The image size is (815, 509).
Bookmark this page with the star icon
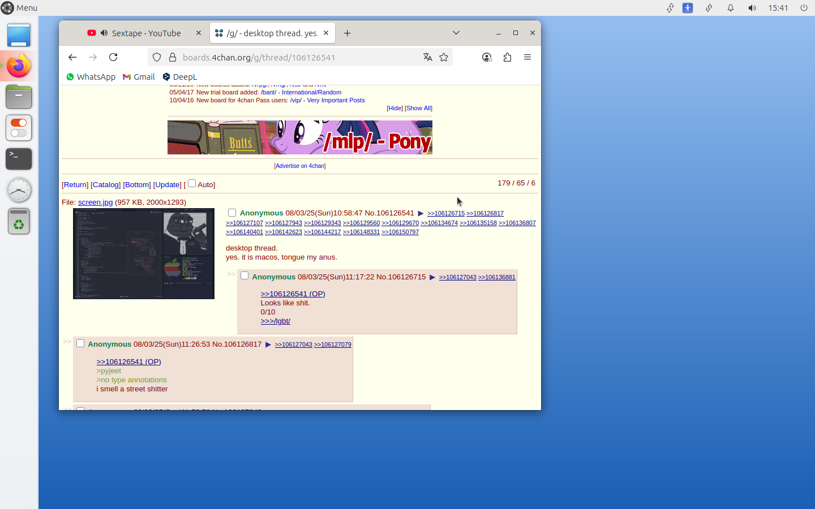coord(444,57)
